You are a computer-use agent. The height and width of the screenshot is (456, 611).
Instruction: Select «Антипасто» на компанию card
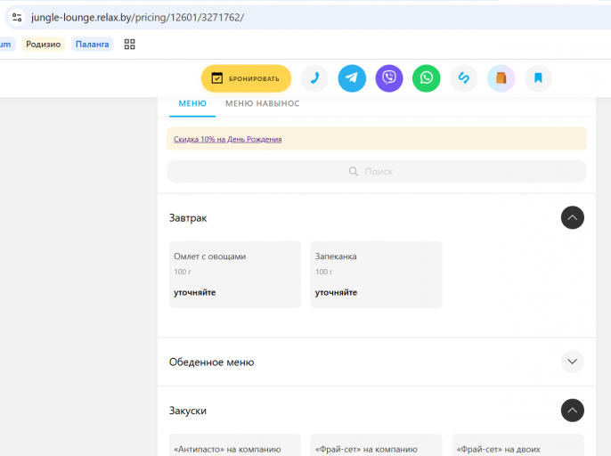[235, 445]
